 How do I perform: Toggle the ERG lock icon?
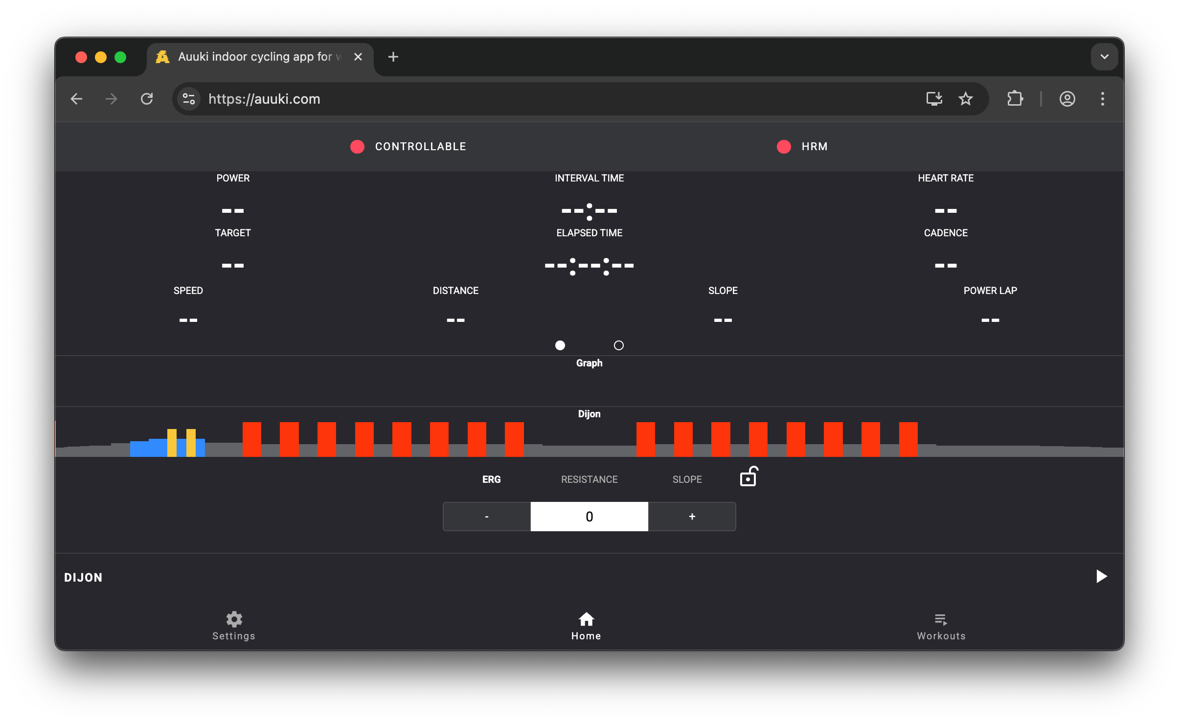pos(748,476)
